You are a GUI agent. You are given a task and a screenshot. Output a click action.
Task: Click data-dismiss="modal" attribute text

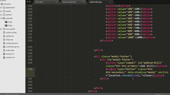coord(142,72)
